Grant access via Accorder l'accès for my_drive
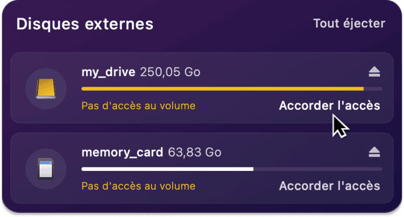Screen dimensions: 404x217 click(x=330, y=106)
